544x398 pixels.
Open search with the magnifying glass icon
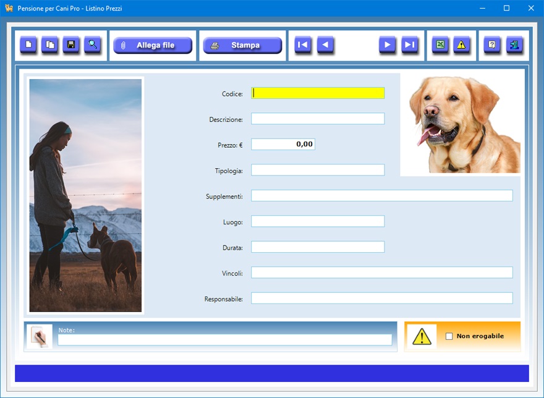[93, 44]
